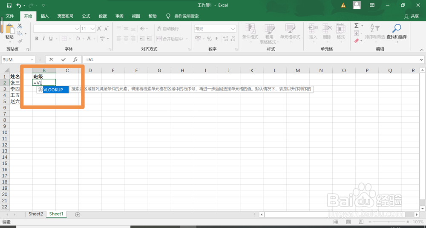Click the Select All corner triangle

6,70
